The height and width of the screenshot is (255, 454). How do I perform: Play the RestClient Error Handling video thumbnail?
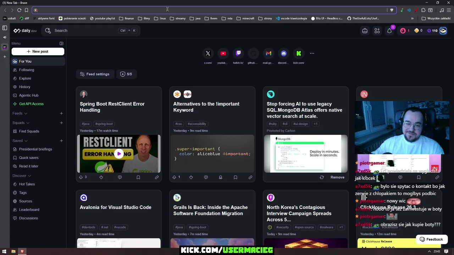[x=119, y=154]
